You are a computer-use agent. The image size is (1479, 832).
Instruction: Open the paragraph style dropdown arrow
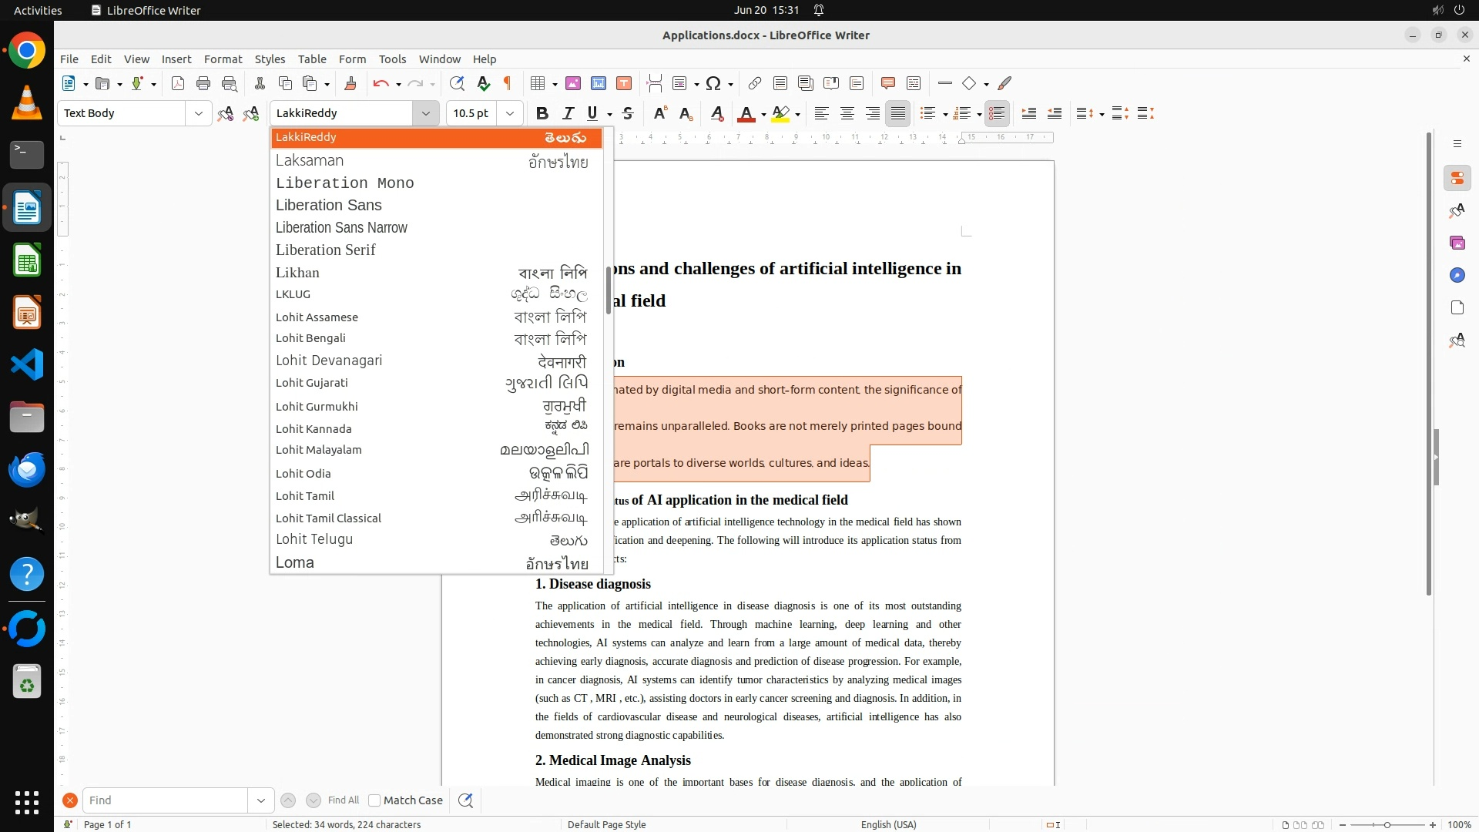click(199, 114)
